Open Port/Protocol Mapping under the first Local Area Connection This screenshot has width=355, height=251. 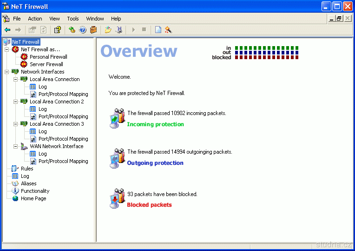click(x=63, y=94)
